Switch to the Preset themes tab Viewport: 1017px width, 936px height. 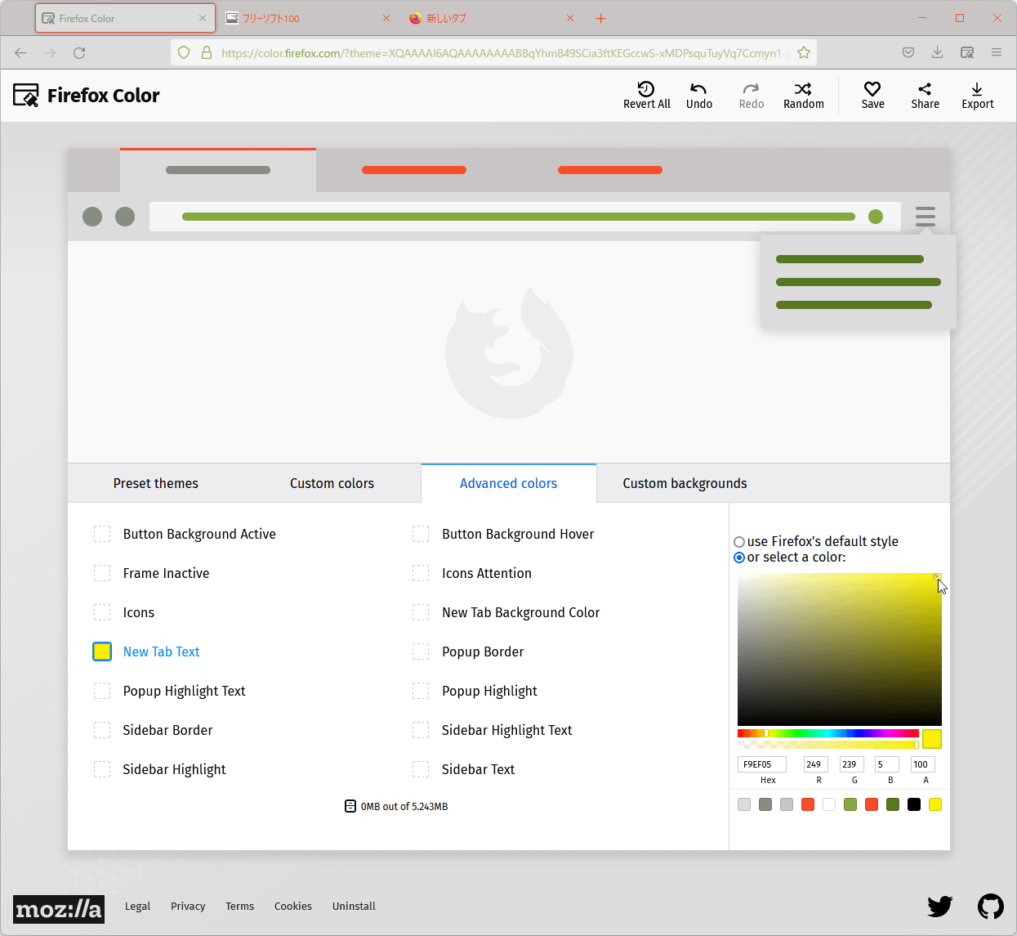155,483
